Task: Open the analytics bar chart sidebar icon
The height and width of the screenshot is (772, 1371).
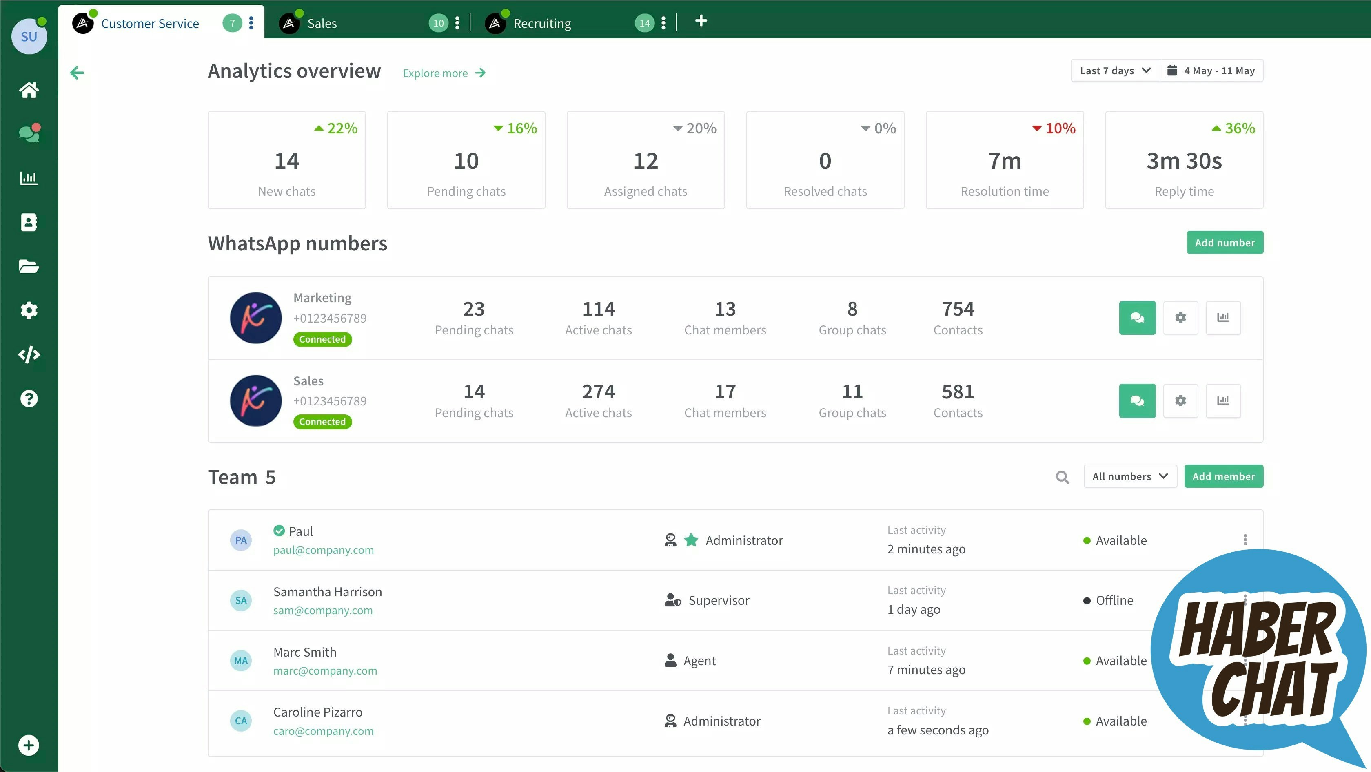Action: pyautogui.click(x=29, y=178)
